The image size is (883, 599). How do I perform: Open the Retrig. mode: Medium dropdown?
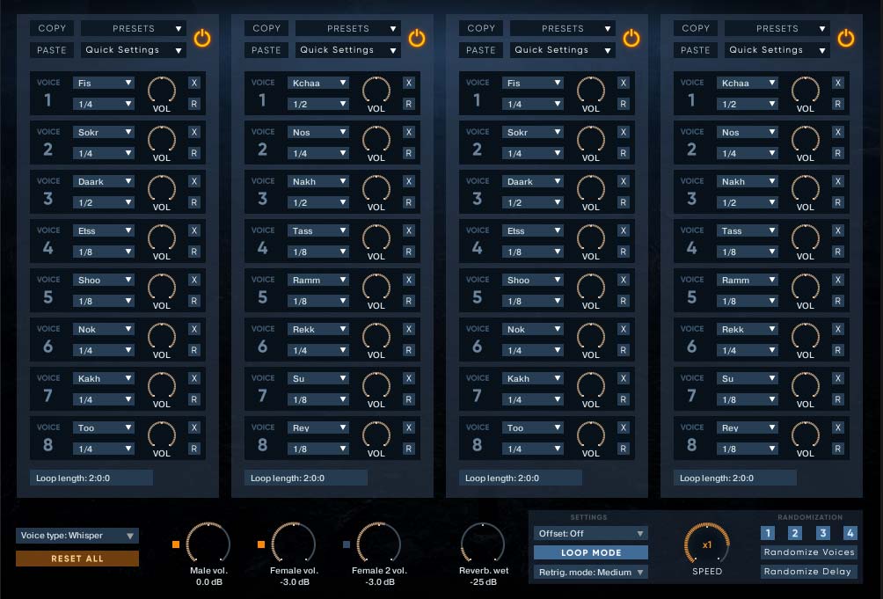[x=590, y=572]
